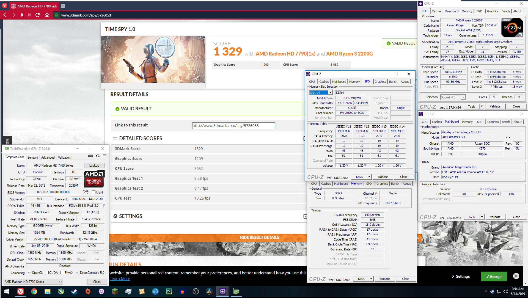Image resolution: width=528 pixels, height=298 pixels.
Task: Click the 3DMark result link field
Action: pos(233,126)
